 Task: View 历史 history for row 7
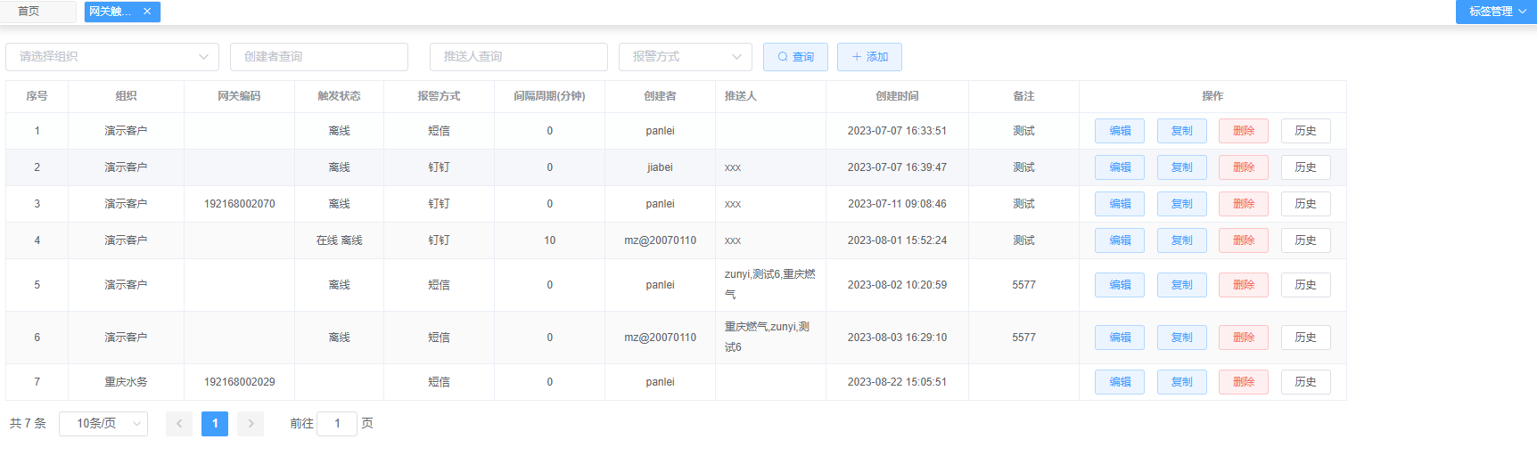[1305, 382]
